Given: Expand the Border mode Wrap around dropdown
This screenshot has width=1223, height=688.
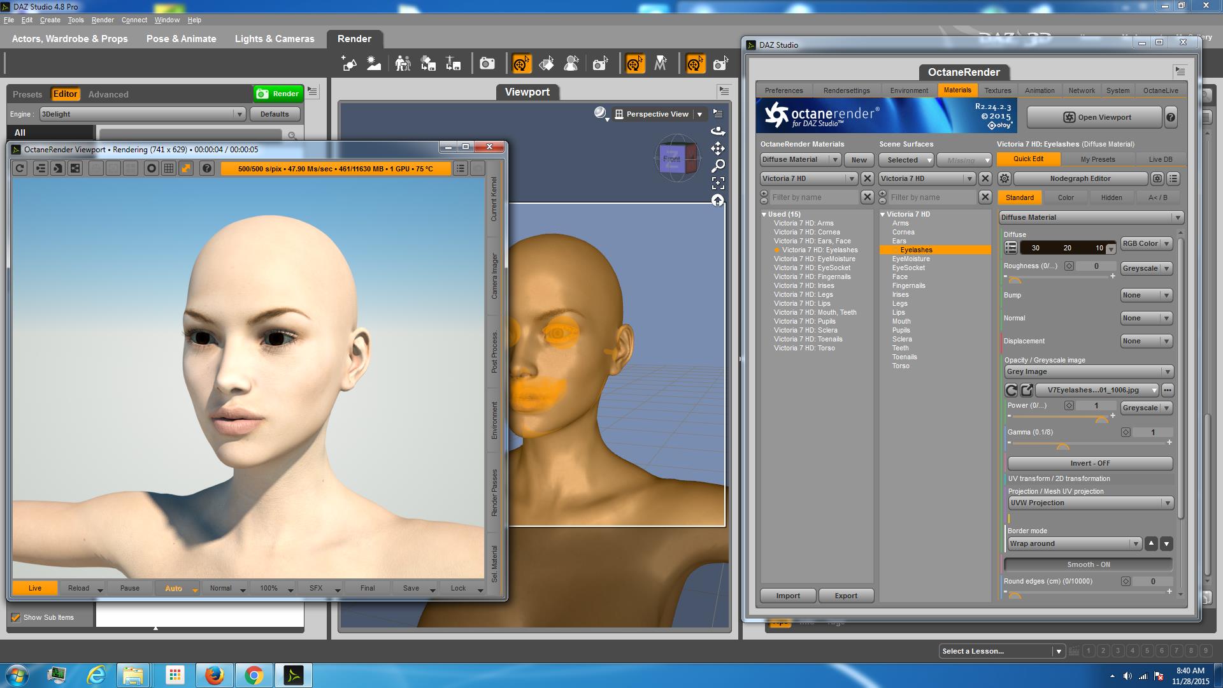Looking at the screenshot, I should (x=1074, y=543).
